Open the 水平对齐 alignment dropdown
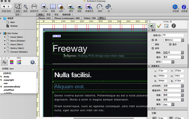189x119 pixels. pyautogui.click(x=173, y=86)
